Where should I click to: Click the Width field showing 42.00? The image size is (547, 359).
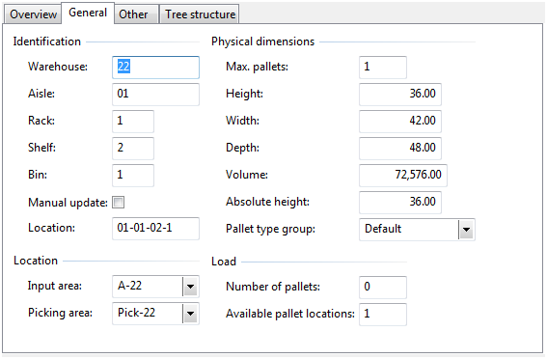400,121
